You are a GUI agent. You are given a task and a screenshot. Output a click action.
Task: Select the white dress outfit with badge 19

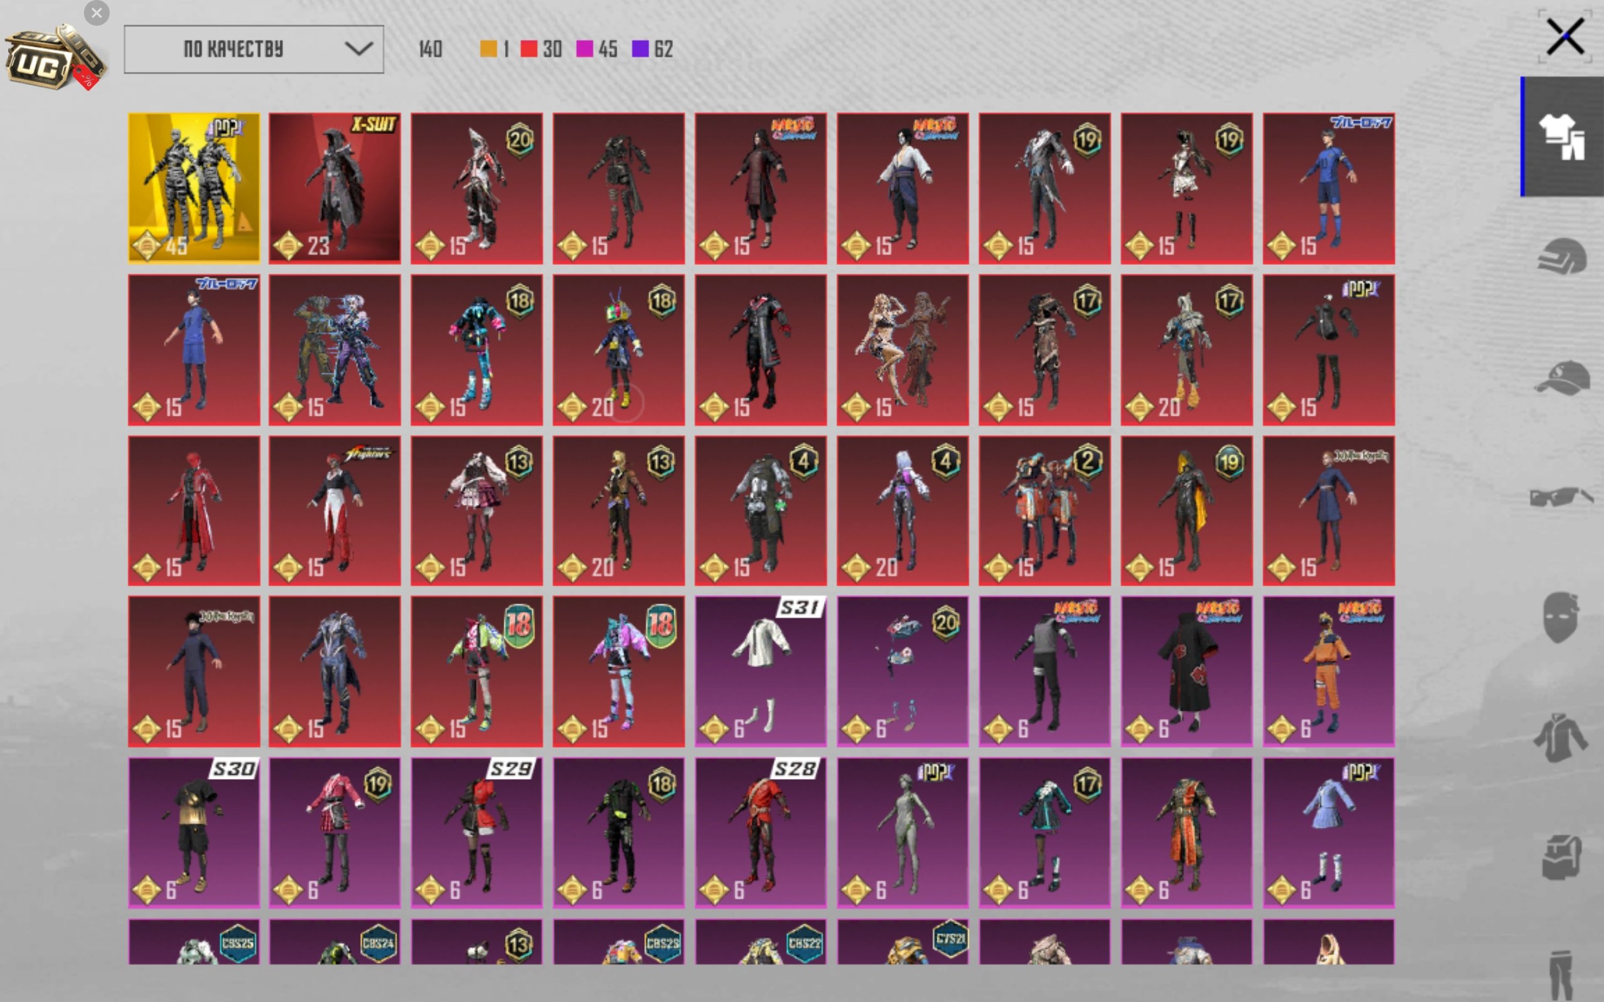[1187, 189]
